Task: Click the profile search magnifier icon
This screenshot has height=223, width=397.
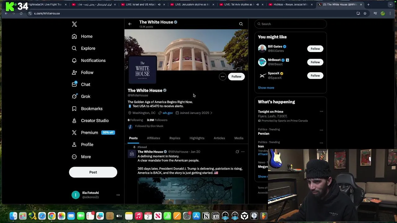Action: click(241, 24)
